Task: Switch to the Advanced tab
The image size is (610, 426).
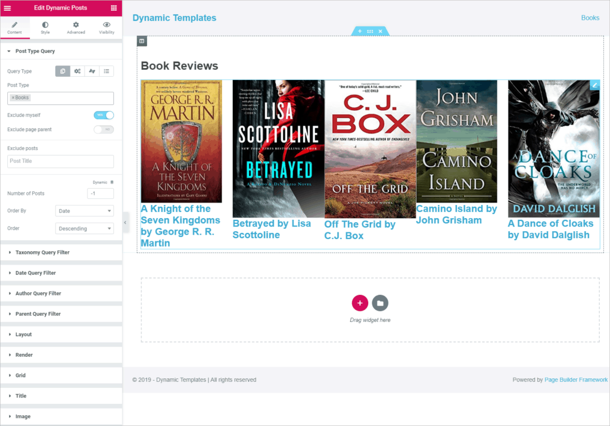Action: click(76, 27)
